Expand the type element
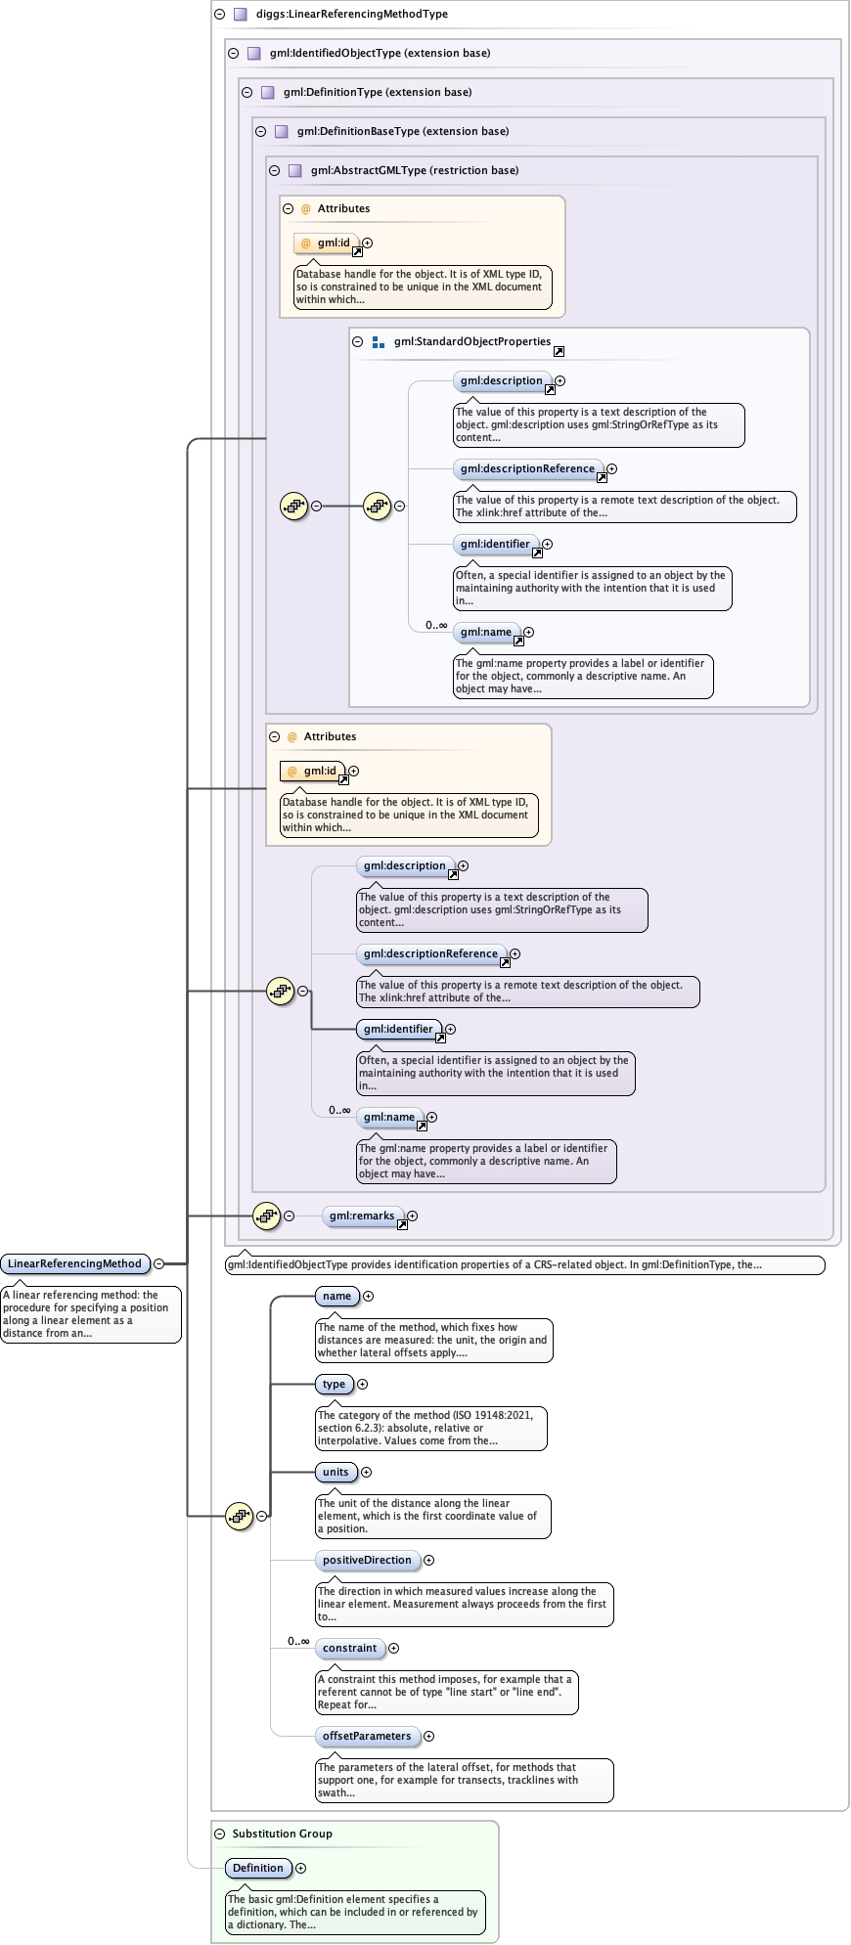Viewport: 851px width, 1945px height. pos(363,1385)
